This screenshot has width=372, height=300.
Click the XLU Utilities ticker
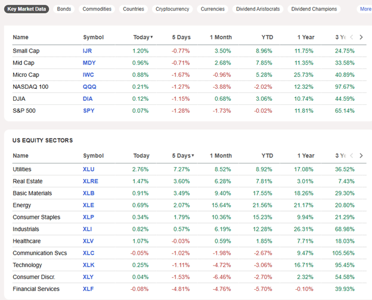click(x=88, y=169)
